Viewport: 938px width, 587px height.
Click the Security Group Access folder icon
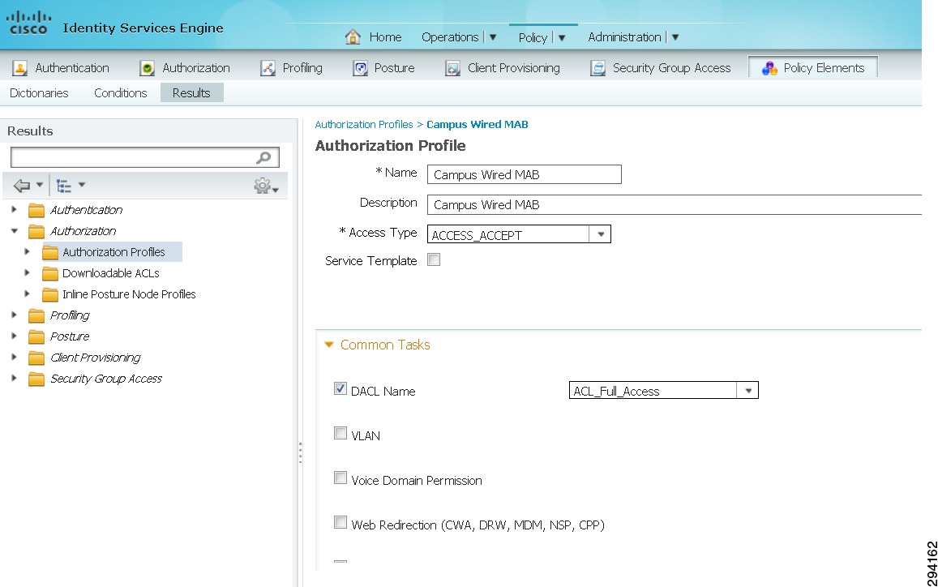pos(36,379)
